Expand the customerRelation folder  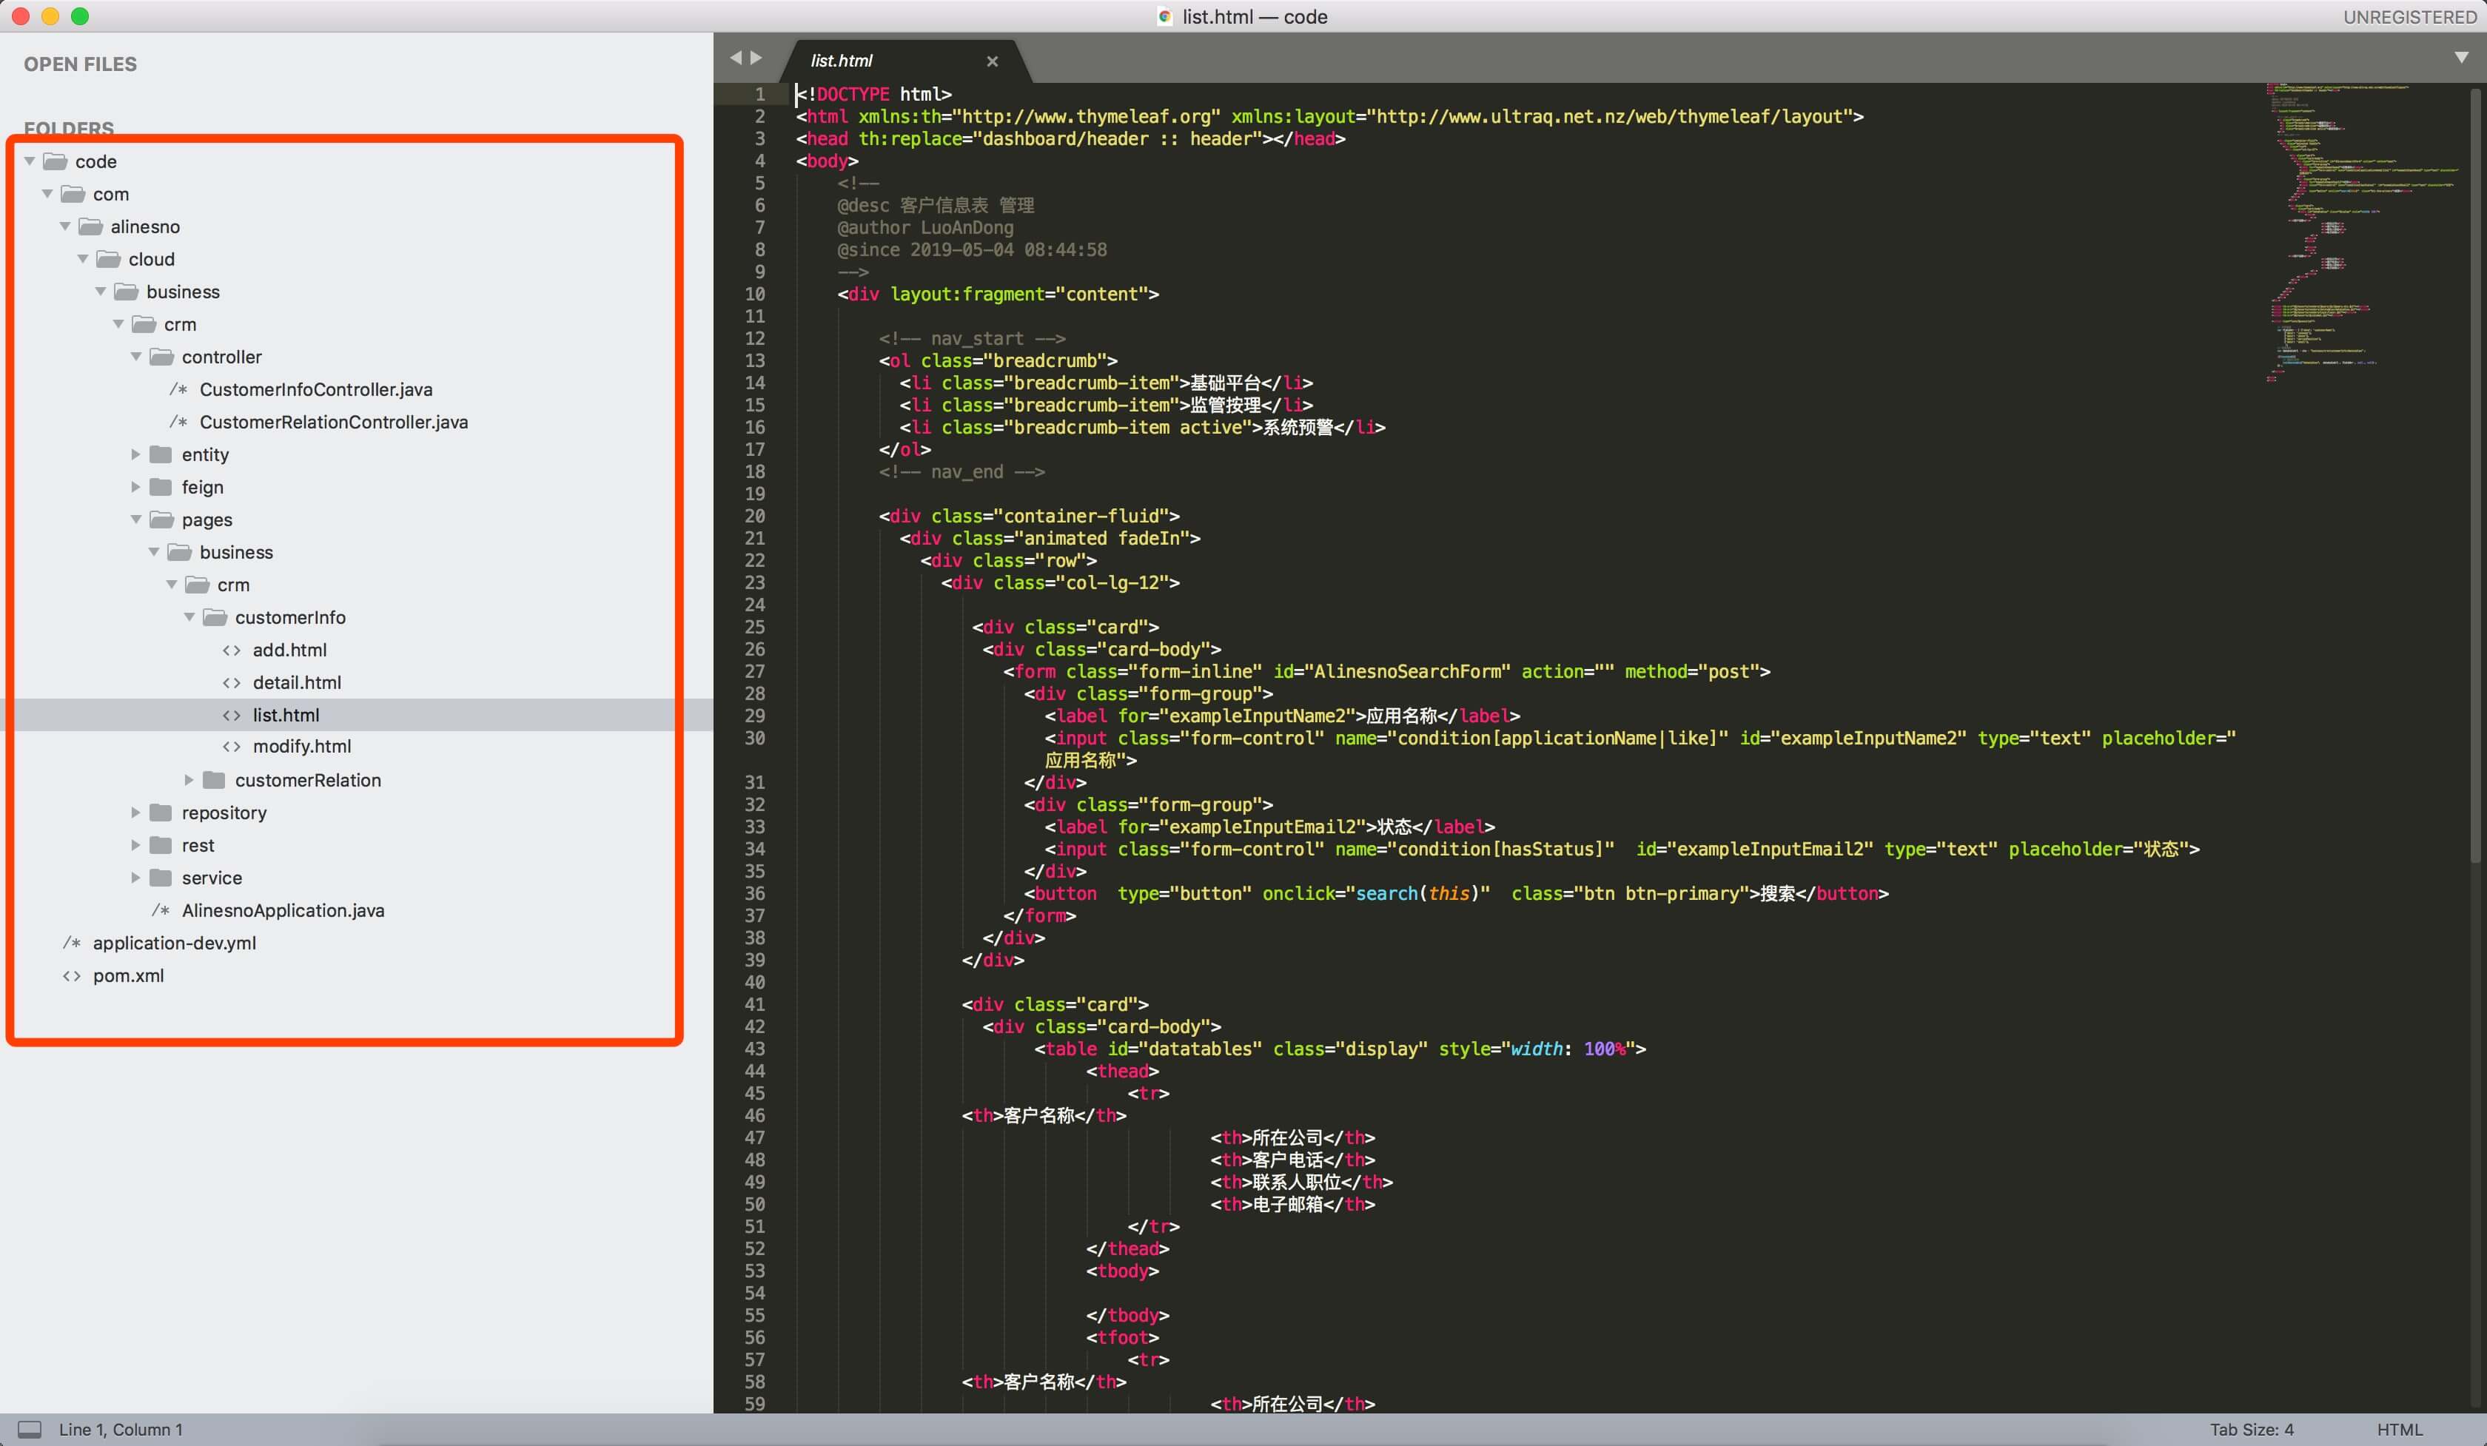pyautogui.click(x=189, y=780)
